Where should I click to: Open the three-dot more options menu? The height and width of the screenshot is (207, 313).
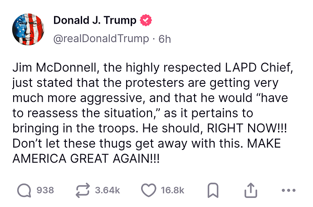(289, 190)
